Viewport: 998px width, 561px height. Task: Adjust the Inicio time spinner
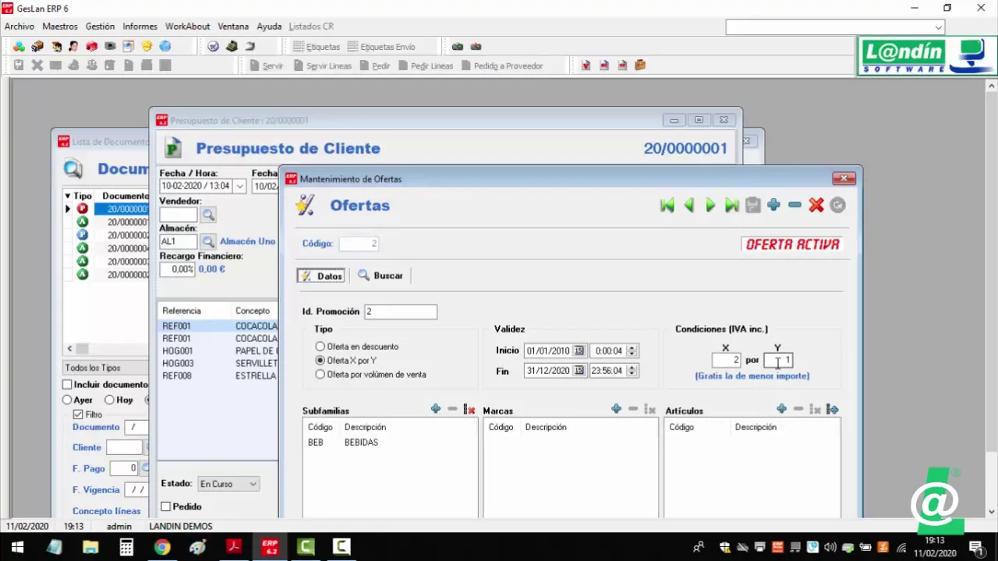coord(632,351)
